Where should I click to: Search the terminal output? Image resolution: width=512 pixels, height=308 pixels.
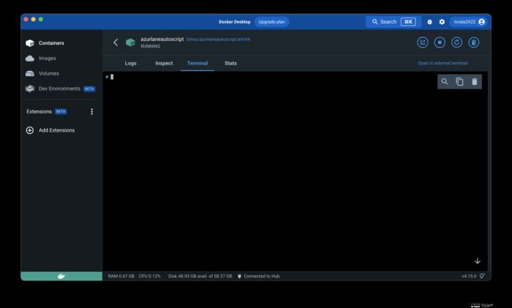pyautogui.click(x=445, y=82)
